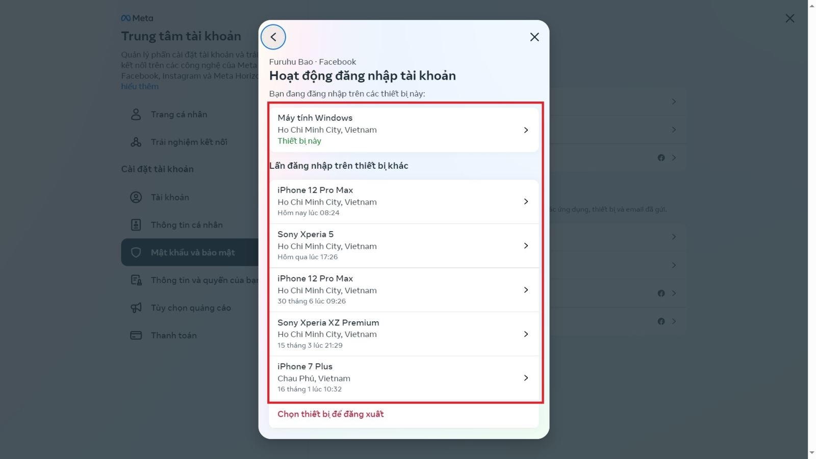This screenshot has height=459, width=816.
Task: Expand chevron on the Hôm nay 08:24 iPhone row
Action: (x=526, y=201)
